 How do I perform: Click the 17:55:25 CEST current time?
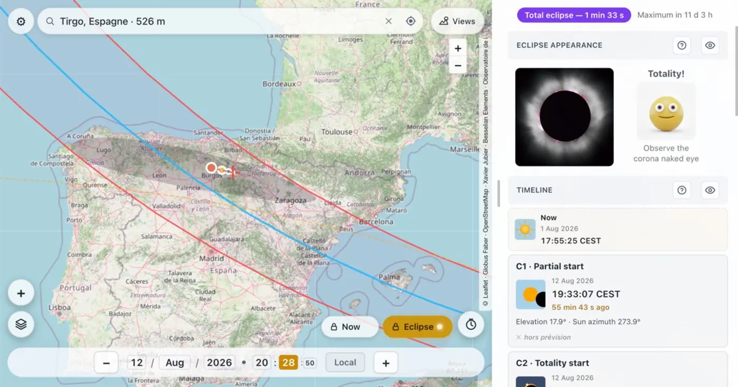pyautogui.click(x=571, y=241)
